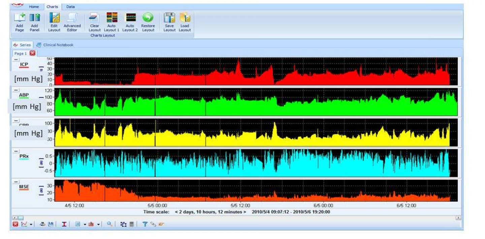Open the dropdown next to the red toolbox icon
Image resolution: width=485 pixels, height=239 pixels.
[99, 224]
